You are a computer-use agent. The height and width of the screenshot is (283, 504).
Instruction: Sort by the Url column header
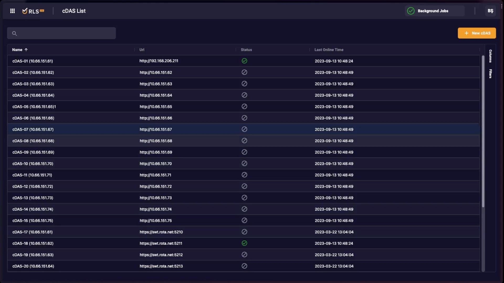tap(142, 50)
